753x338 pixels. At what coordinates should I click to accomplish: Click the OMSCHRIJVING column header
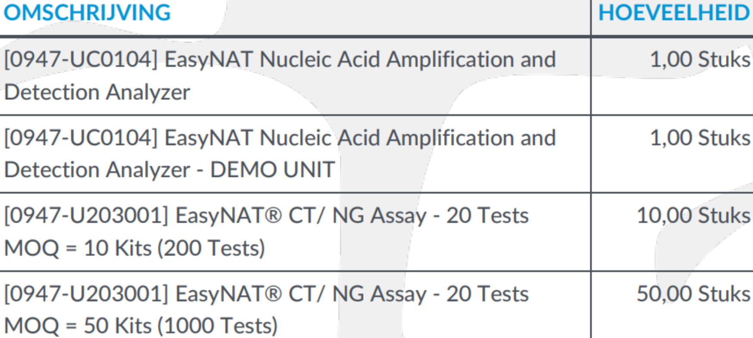point(87,13)
